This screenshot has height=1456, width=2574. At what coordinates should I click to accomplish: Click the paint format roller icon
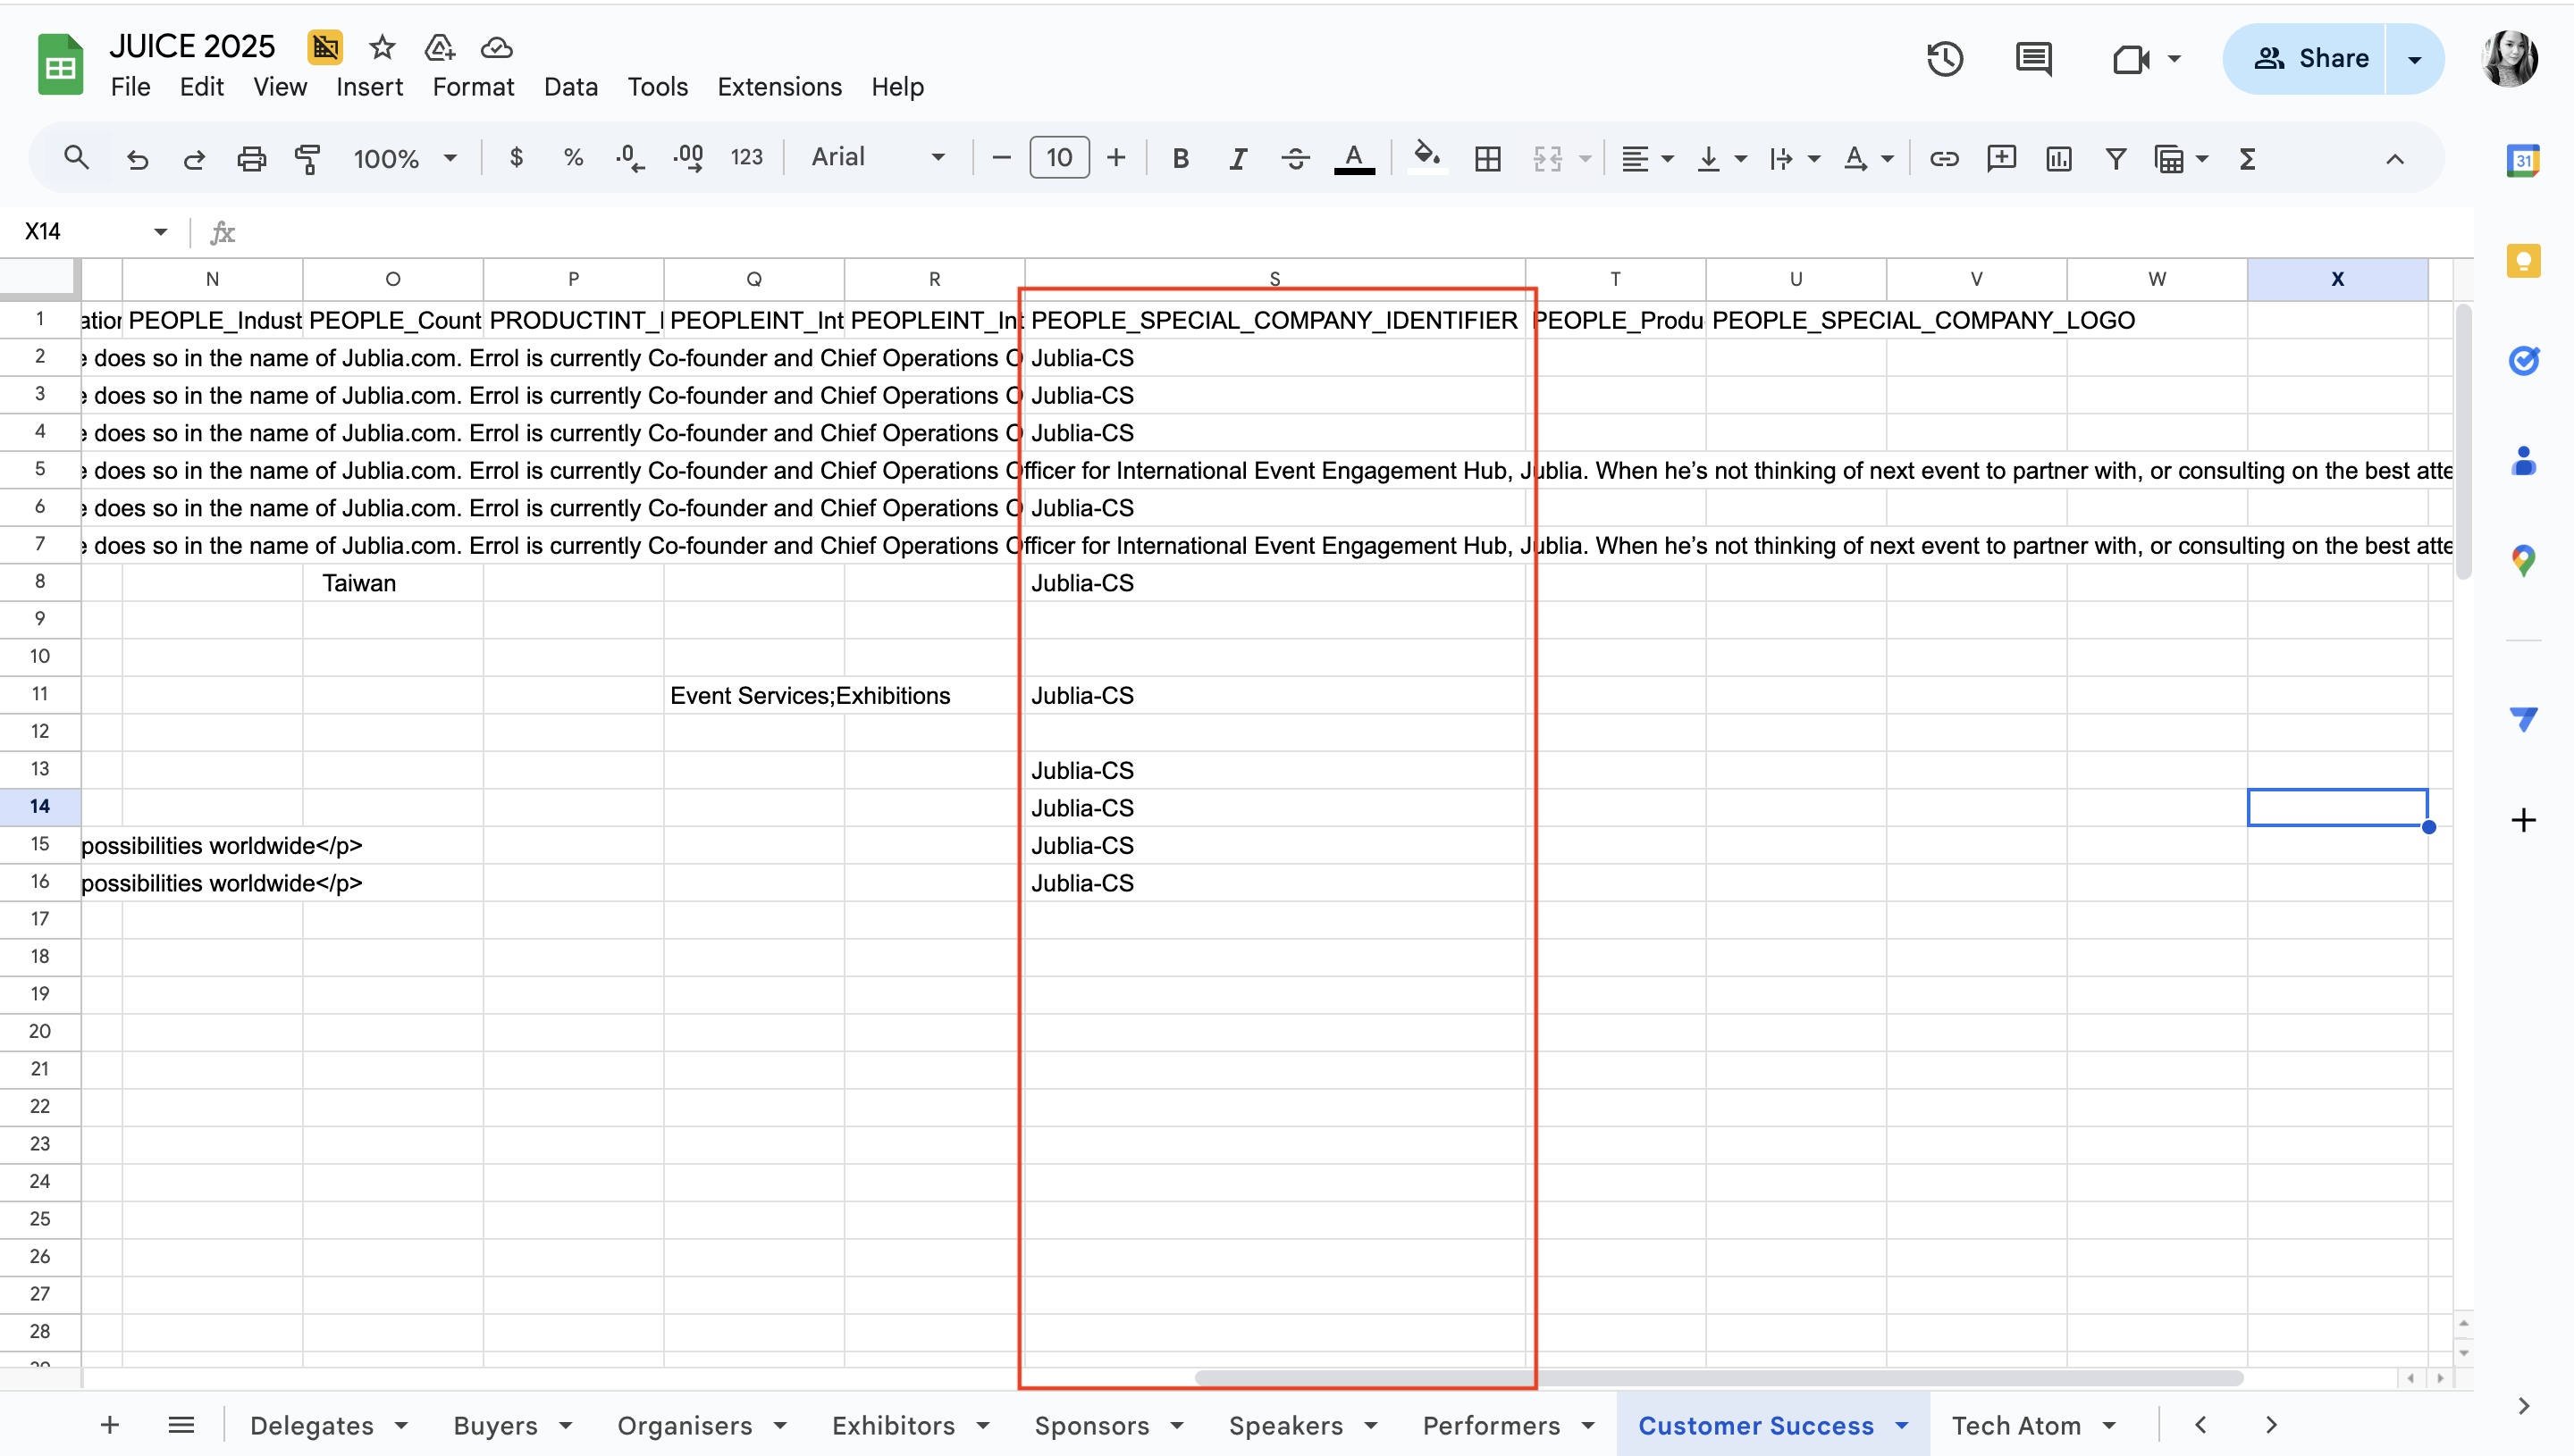(x=308, y=158)
